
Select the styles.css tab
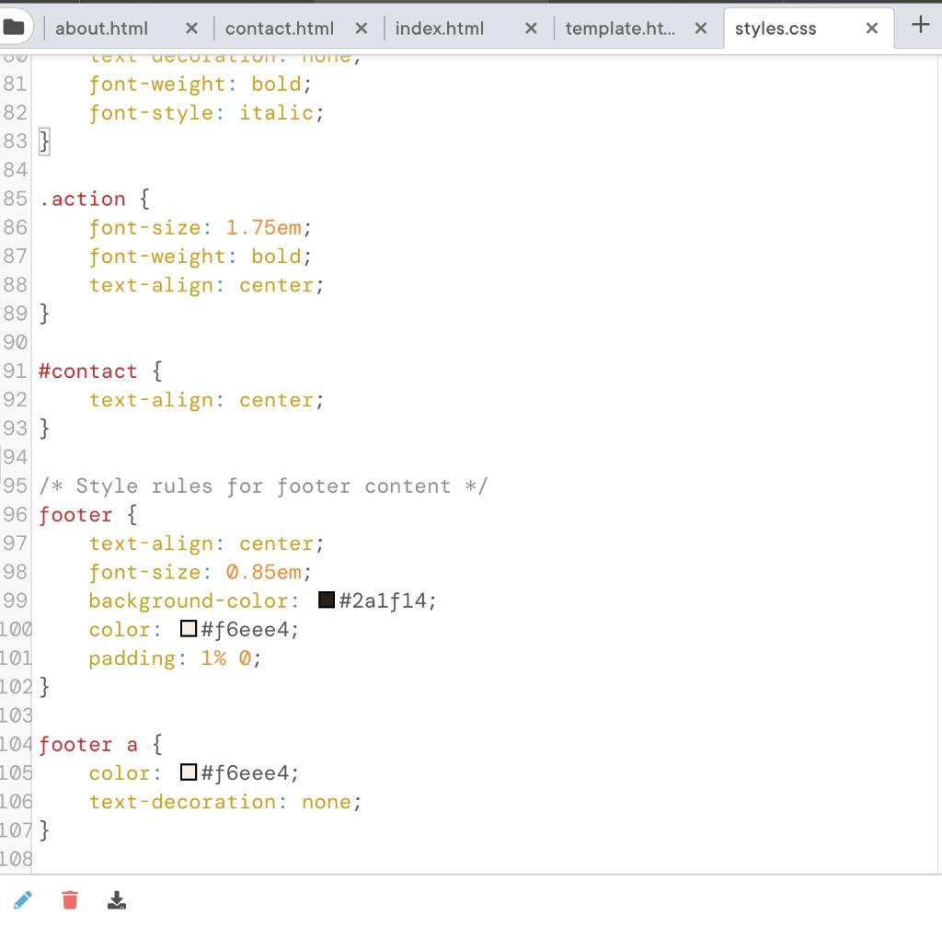click(775, 29)
